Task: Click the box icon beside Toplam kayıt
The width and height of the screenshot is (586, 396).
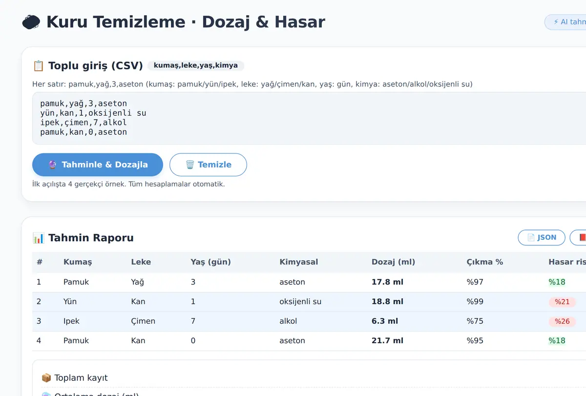Action: pos(46,377)
